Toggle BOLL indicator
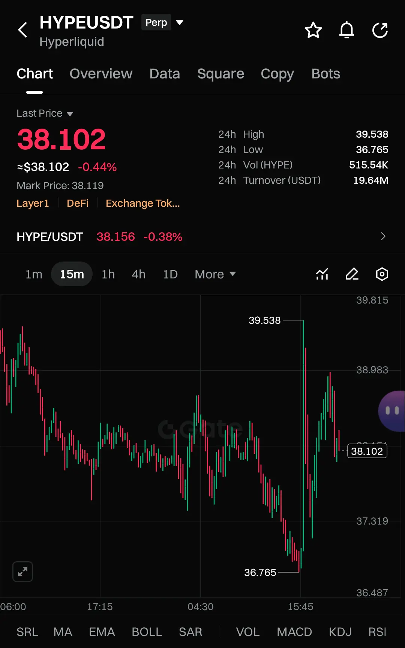This screenshot has width=405, height=648. pos(147,632)
